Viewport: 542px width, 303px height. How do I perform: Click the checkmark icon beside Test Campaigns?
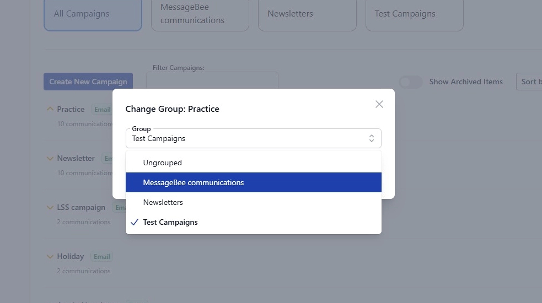(x=135, y=222)
